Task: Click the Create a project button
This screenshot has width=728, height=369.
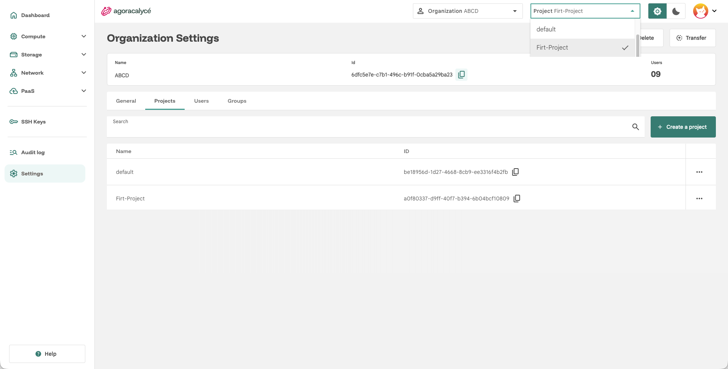Action: (683, 127)
